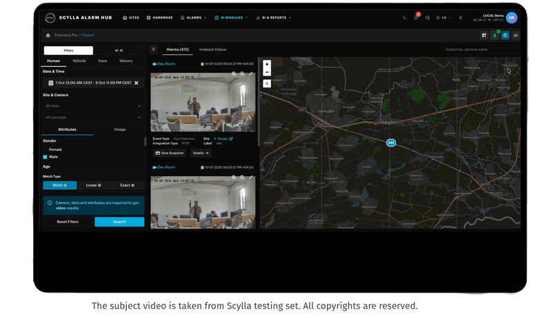Click the headset support icon

point(427,17)
